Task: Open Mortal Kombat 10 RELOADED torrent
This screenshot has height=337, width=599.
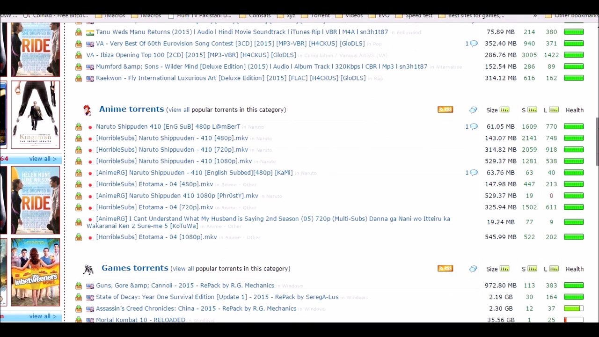Action: pyautogui.click(x=140, y=320)
